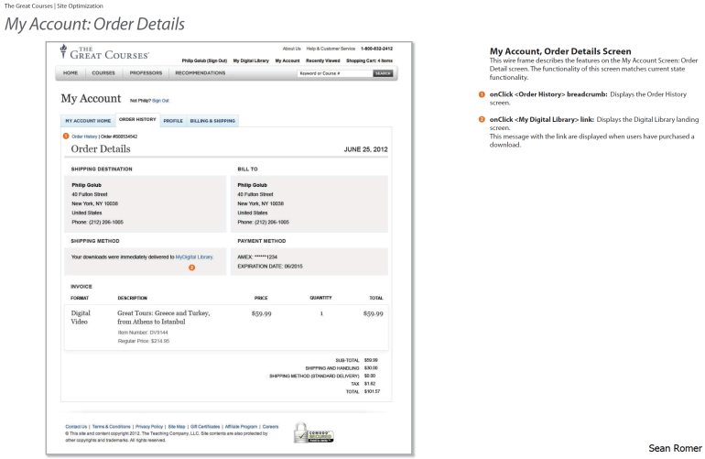Click the Keyword or Course # search field

(x=334, y=73)
